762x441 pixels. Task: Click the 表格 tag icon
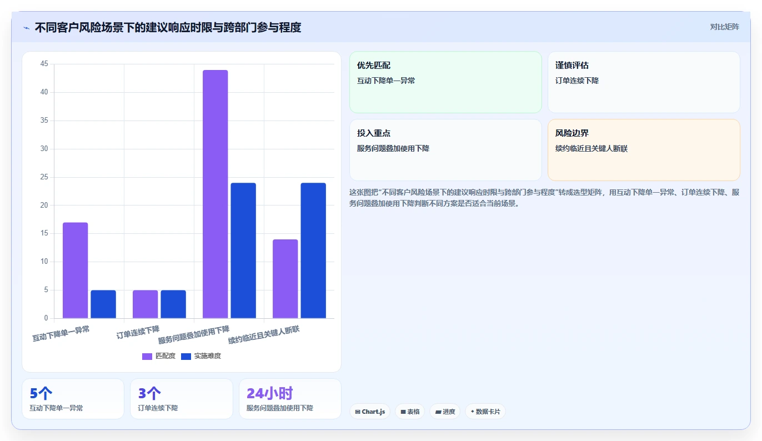tap(403, 412)
